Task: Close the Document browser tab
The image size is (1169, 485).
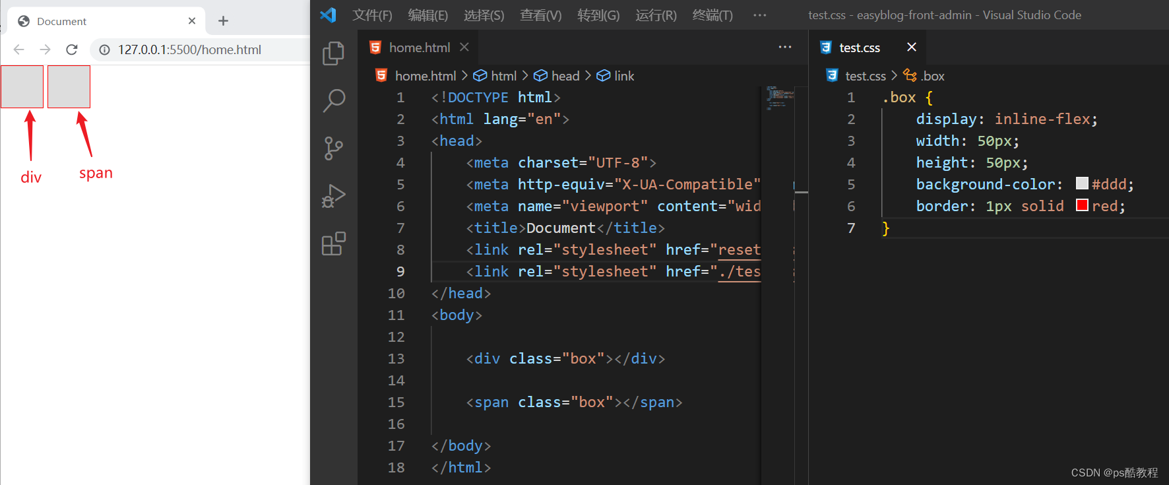Action: [192, 21]
